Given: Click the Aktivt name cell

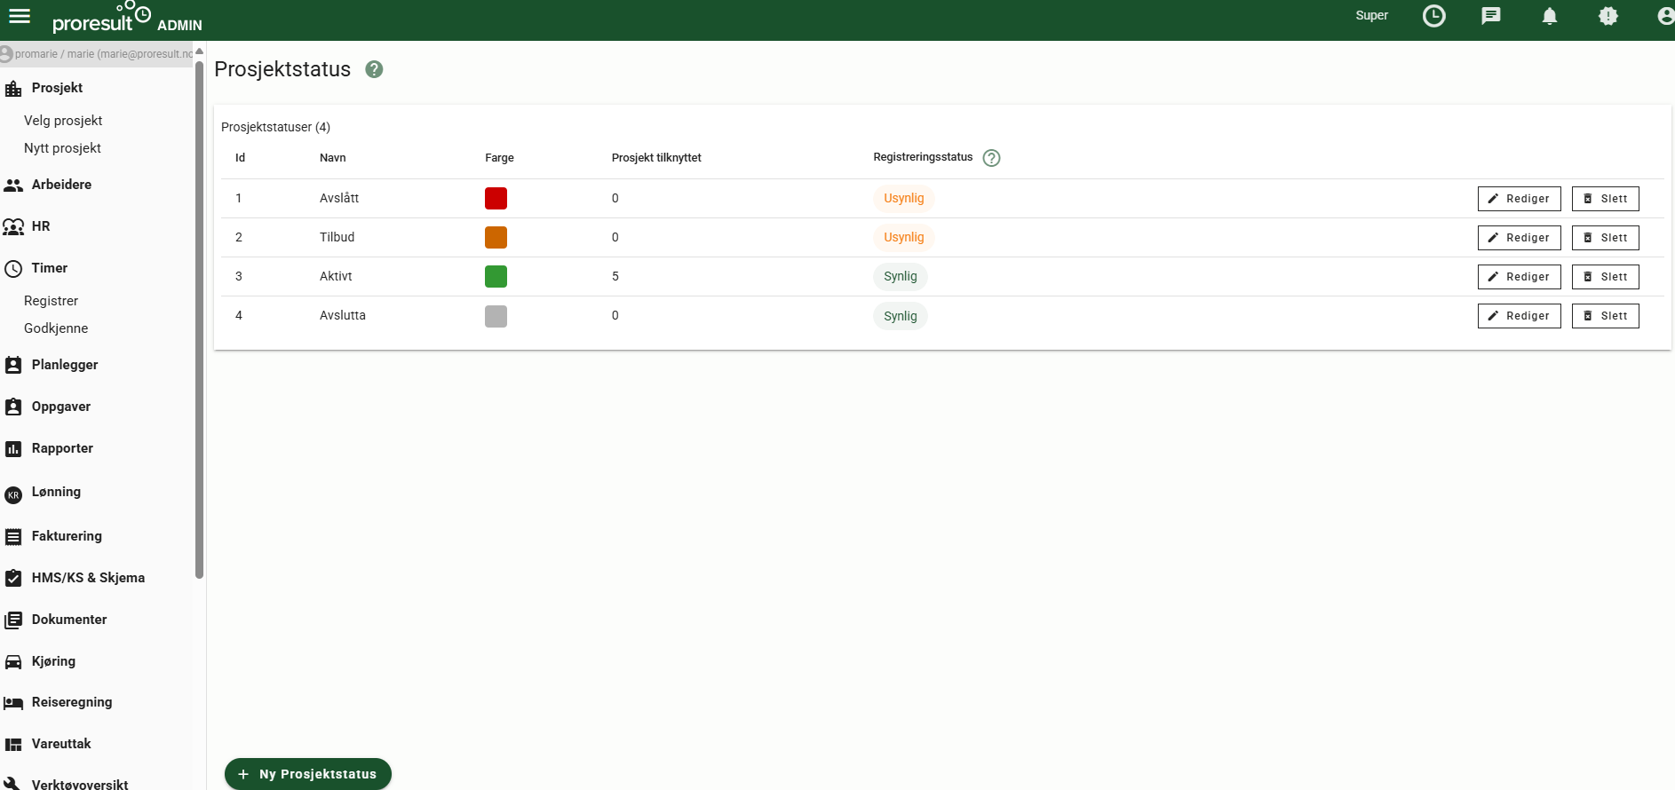Looking at the screenshot, I should point(336,276).
